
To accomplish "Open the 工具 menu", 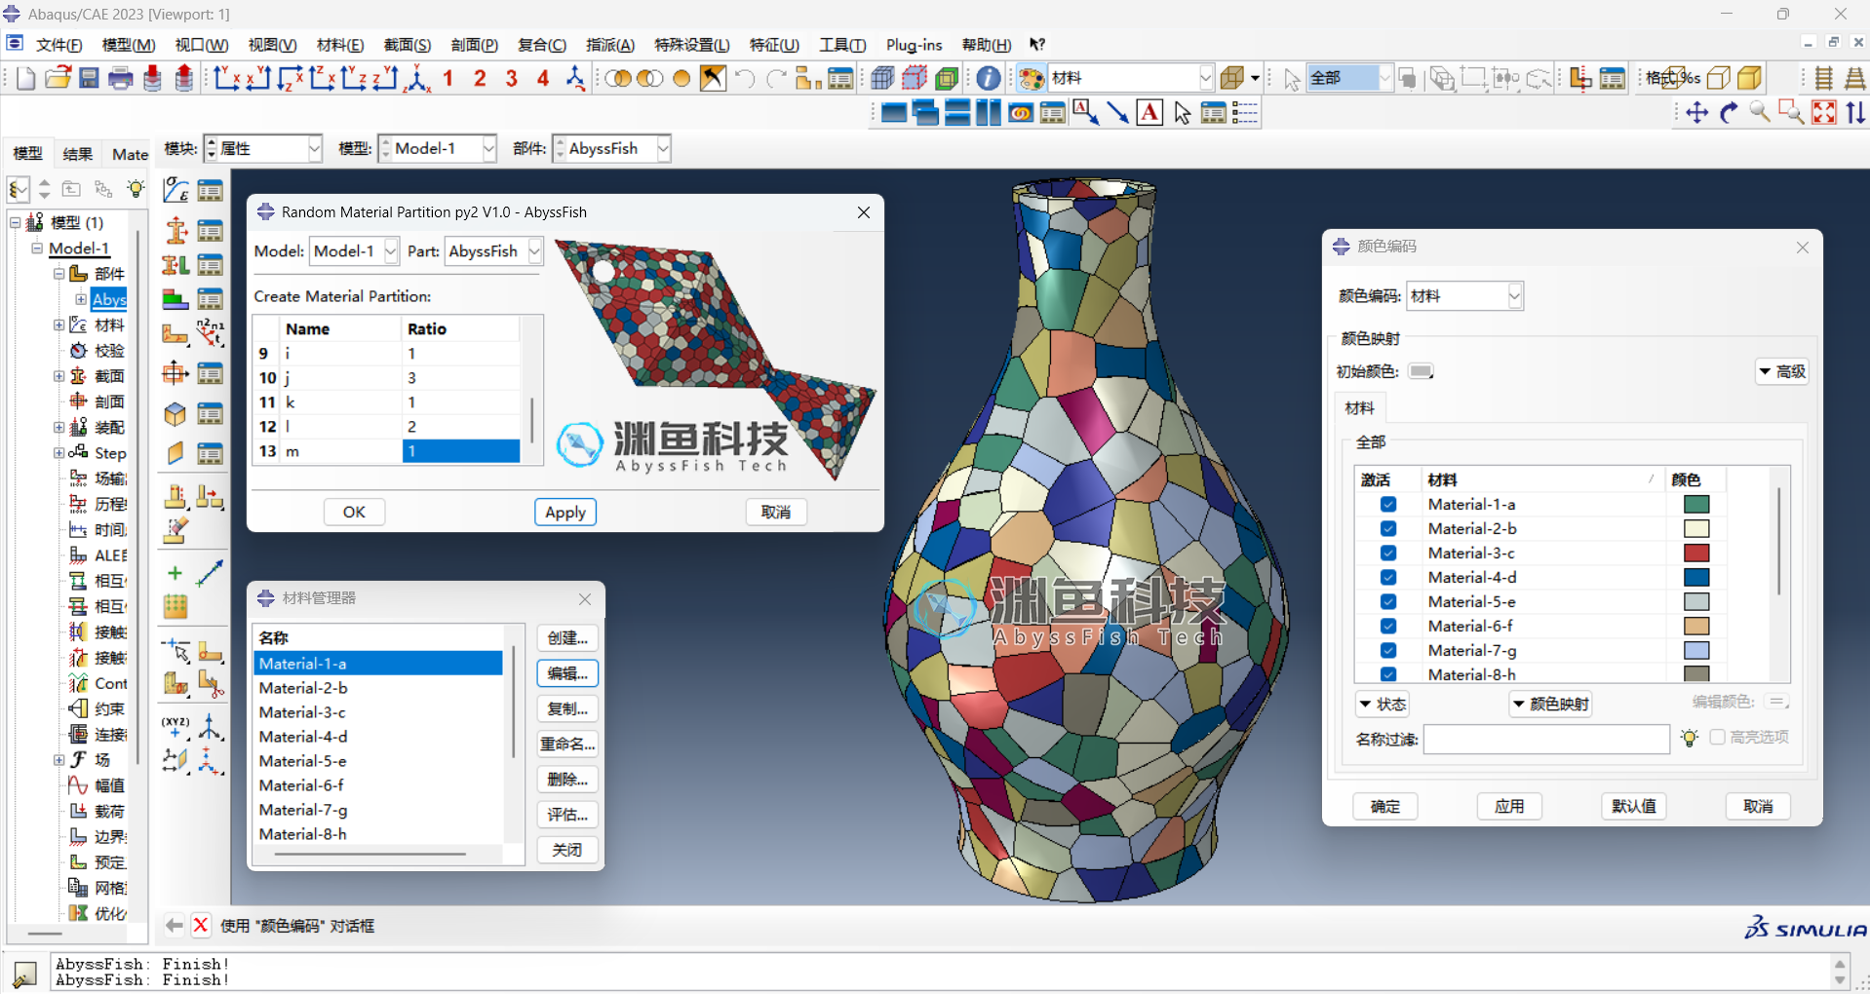I will click(842, 45).
